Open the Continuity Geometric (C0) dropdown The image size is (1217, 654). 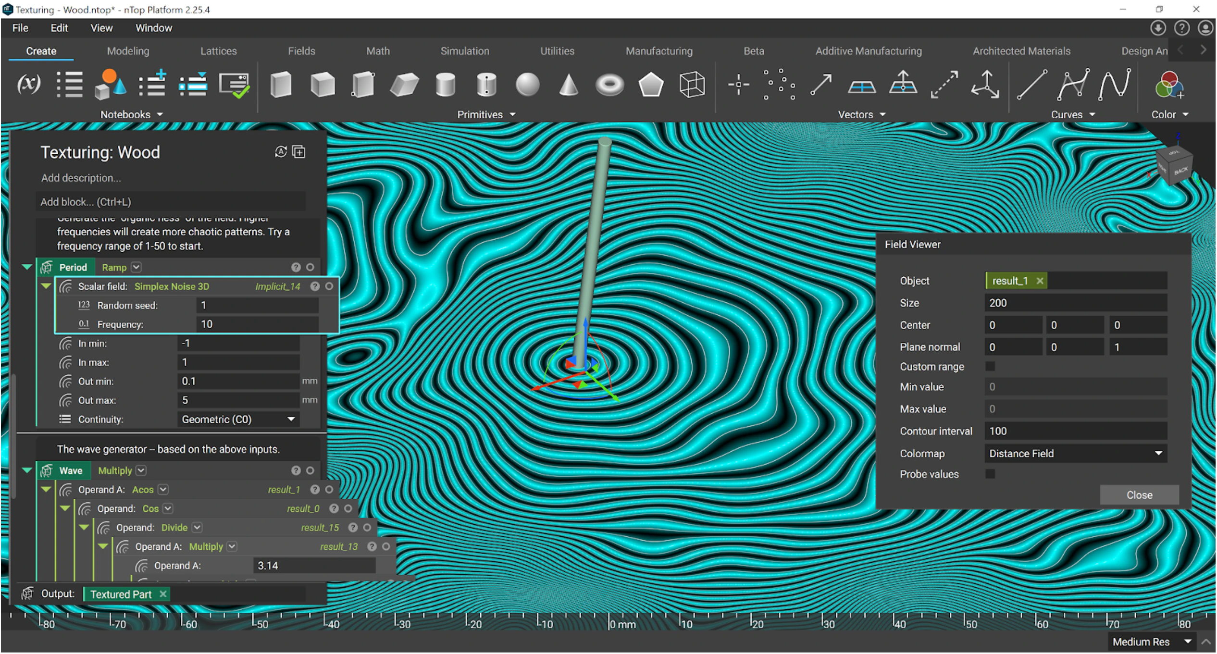click(x=238, y=420)
